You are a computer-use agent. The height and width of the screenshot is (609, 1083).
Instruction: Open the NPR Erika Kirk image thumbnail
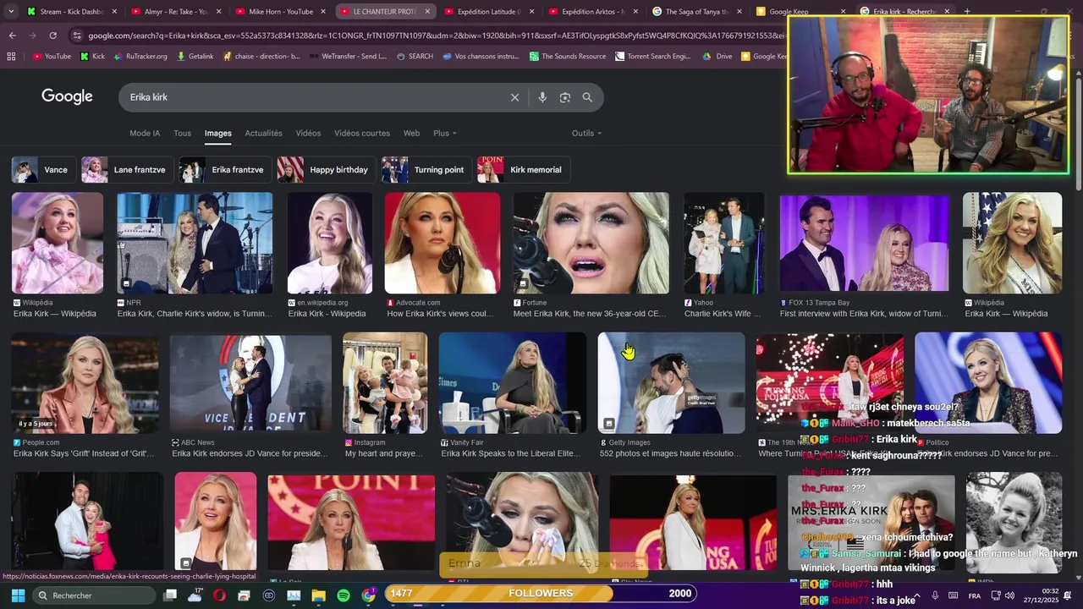(195, 243)
